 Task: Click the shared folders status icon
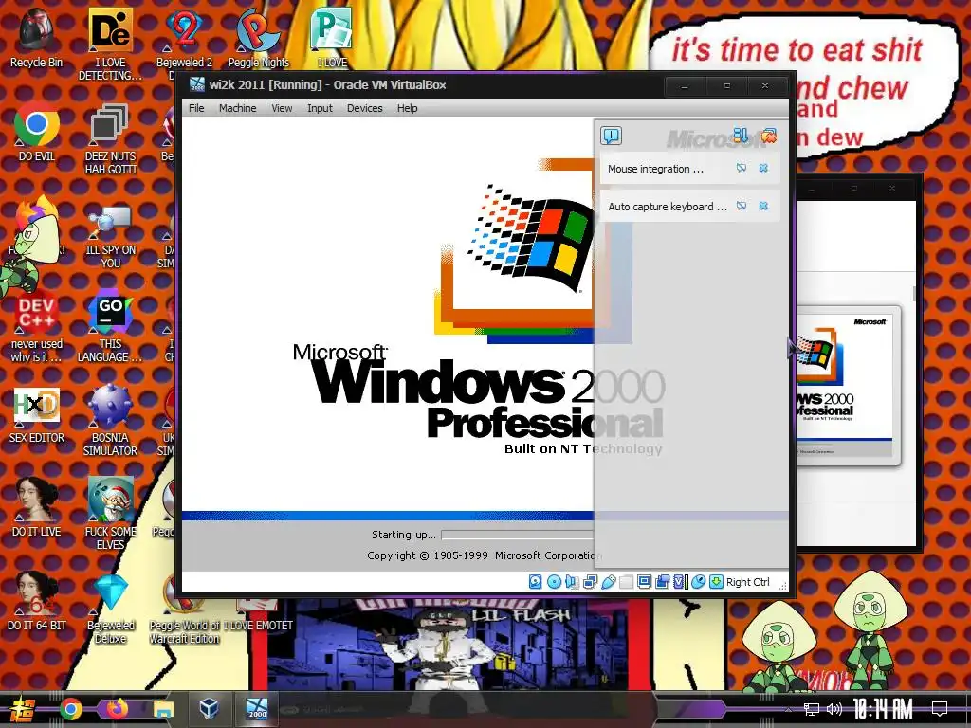(x=626, y=581)
